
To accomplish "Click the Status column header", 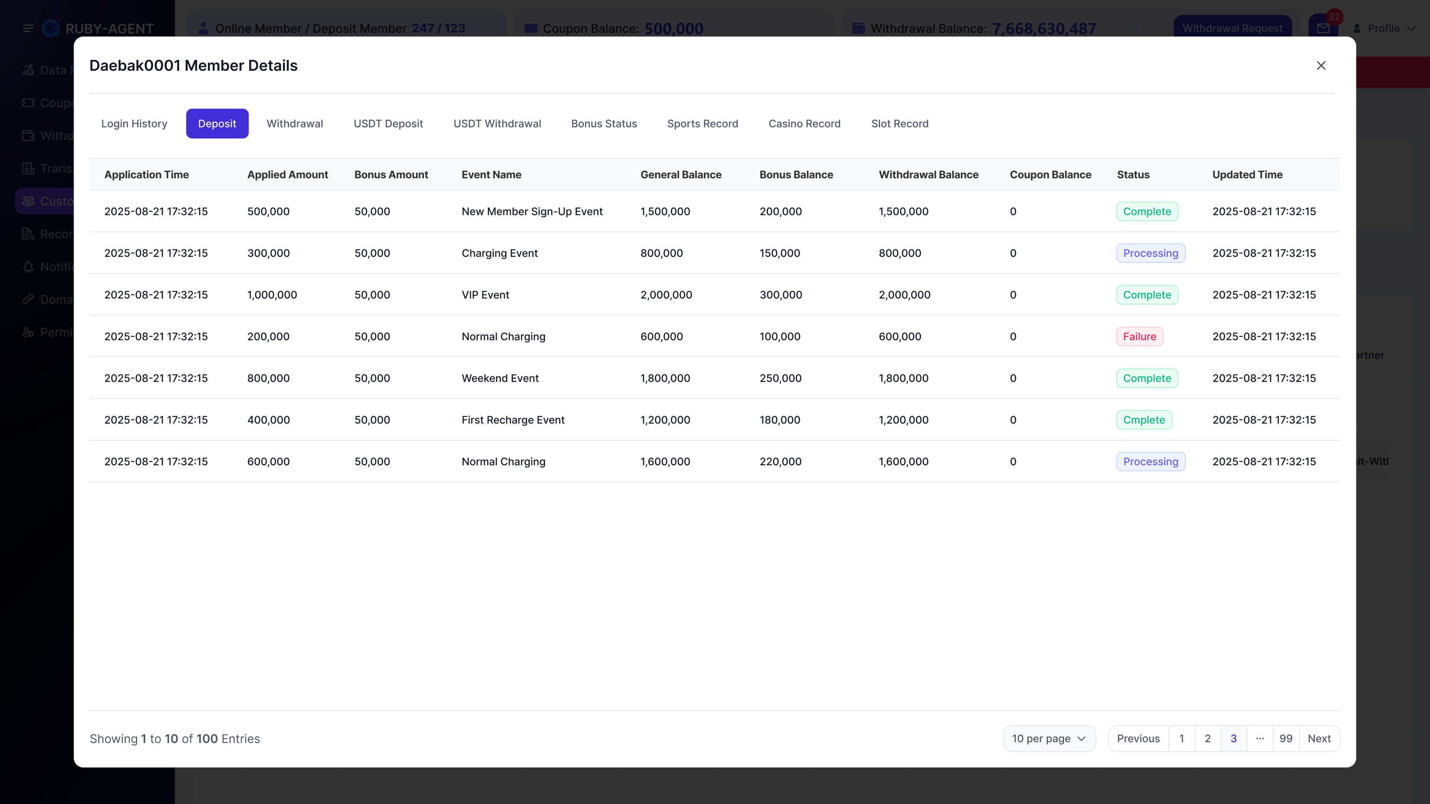I will (x=1133, y=174).
